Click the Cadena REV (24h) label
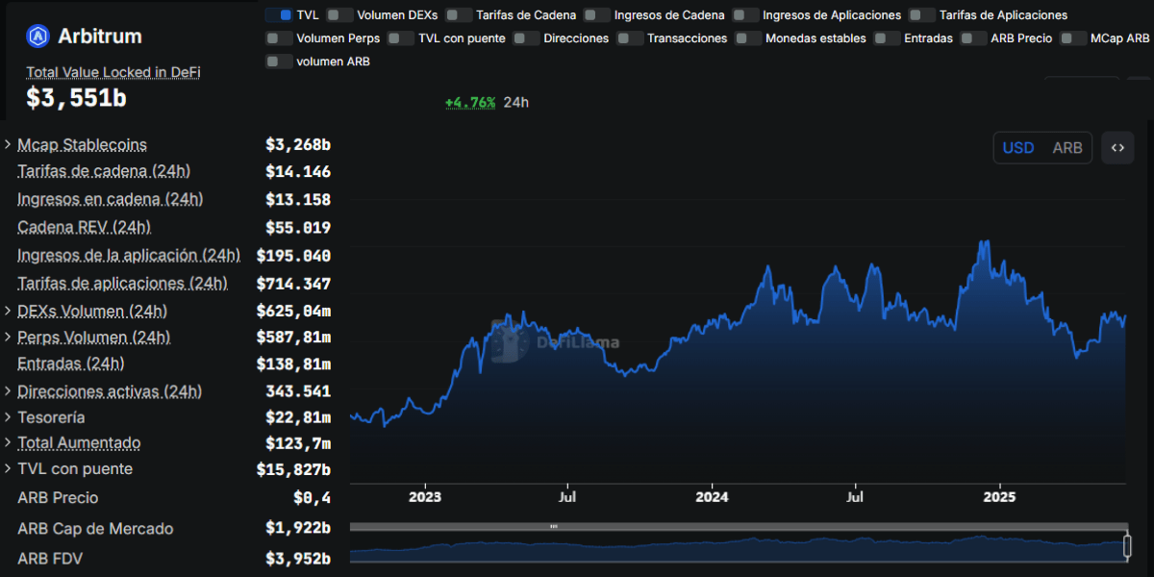The image size is (1154, 577). tap(85, 227)
